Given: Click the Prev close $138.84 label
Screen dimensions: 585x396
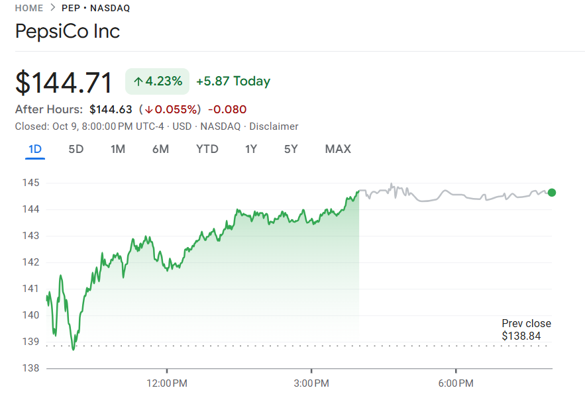Looking at the screenshot, I should coord(526,330).
